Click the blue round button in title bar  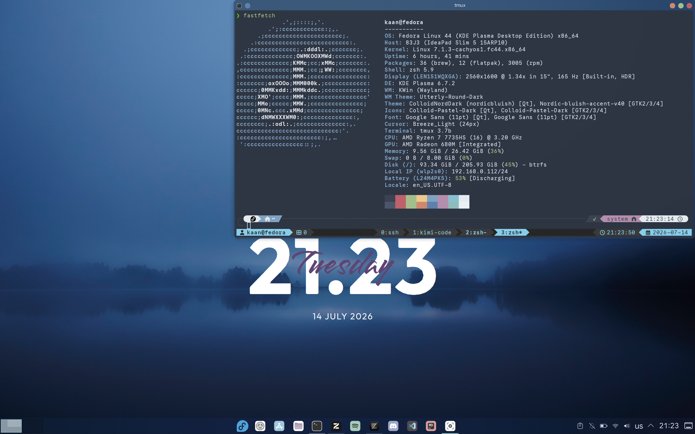pyautogui.click(x=248, y=5)
